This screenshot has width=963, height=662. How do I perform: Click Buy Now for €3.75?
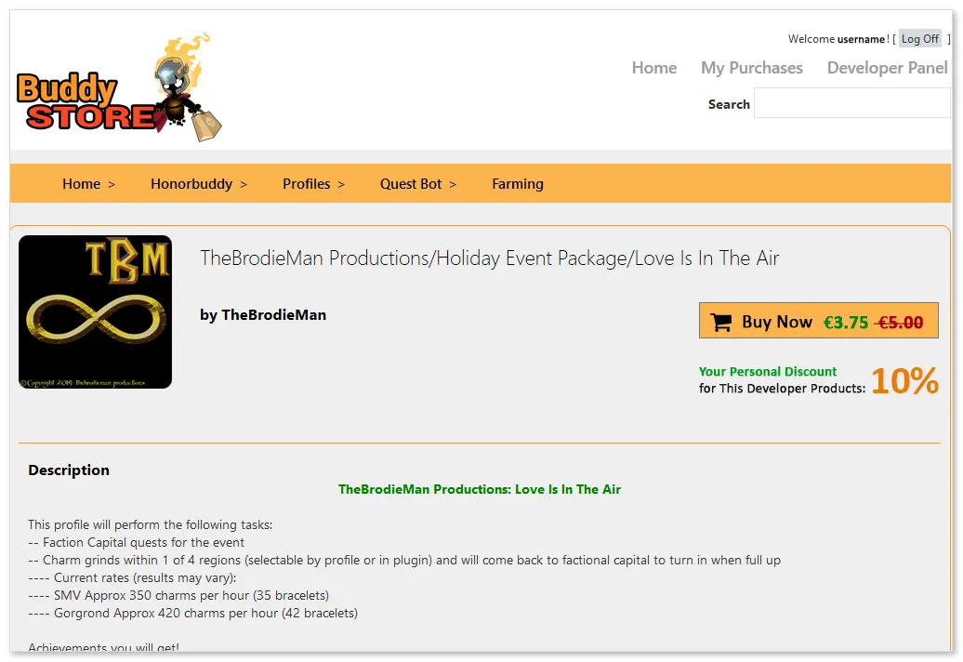(819, 321)
